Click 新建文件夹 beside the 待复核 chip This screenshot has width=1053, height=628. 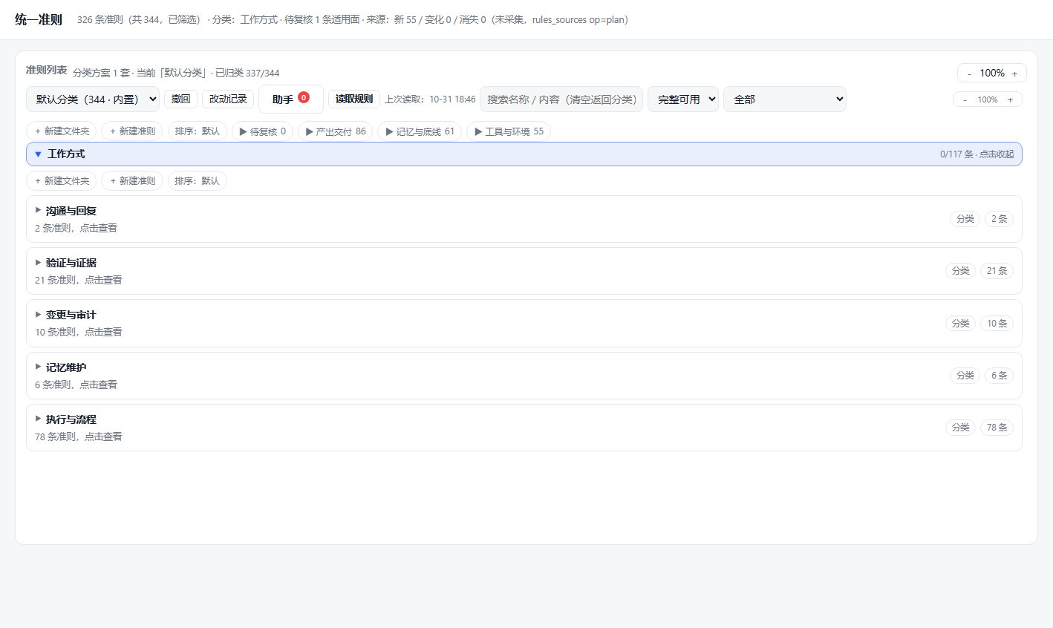point(62,131)
